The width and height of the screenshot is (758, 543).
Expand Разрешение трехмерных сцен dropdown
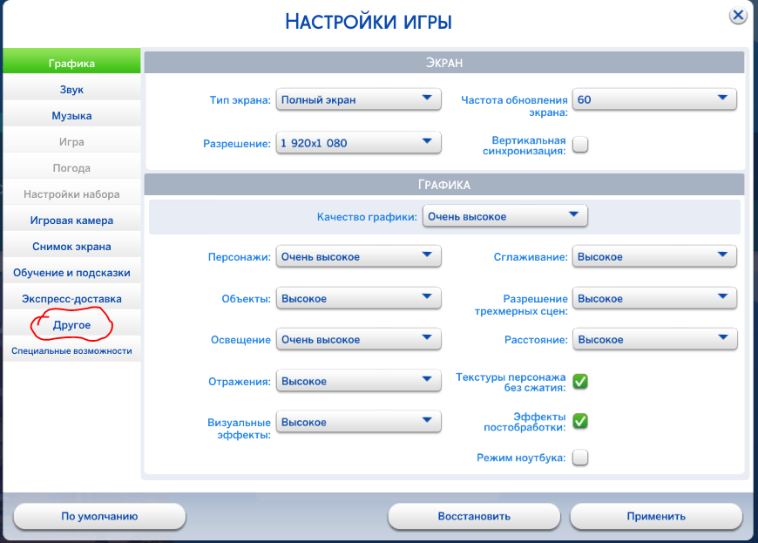pos(654,298)
